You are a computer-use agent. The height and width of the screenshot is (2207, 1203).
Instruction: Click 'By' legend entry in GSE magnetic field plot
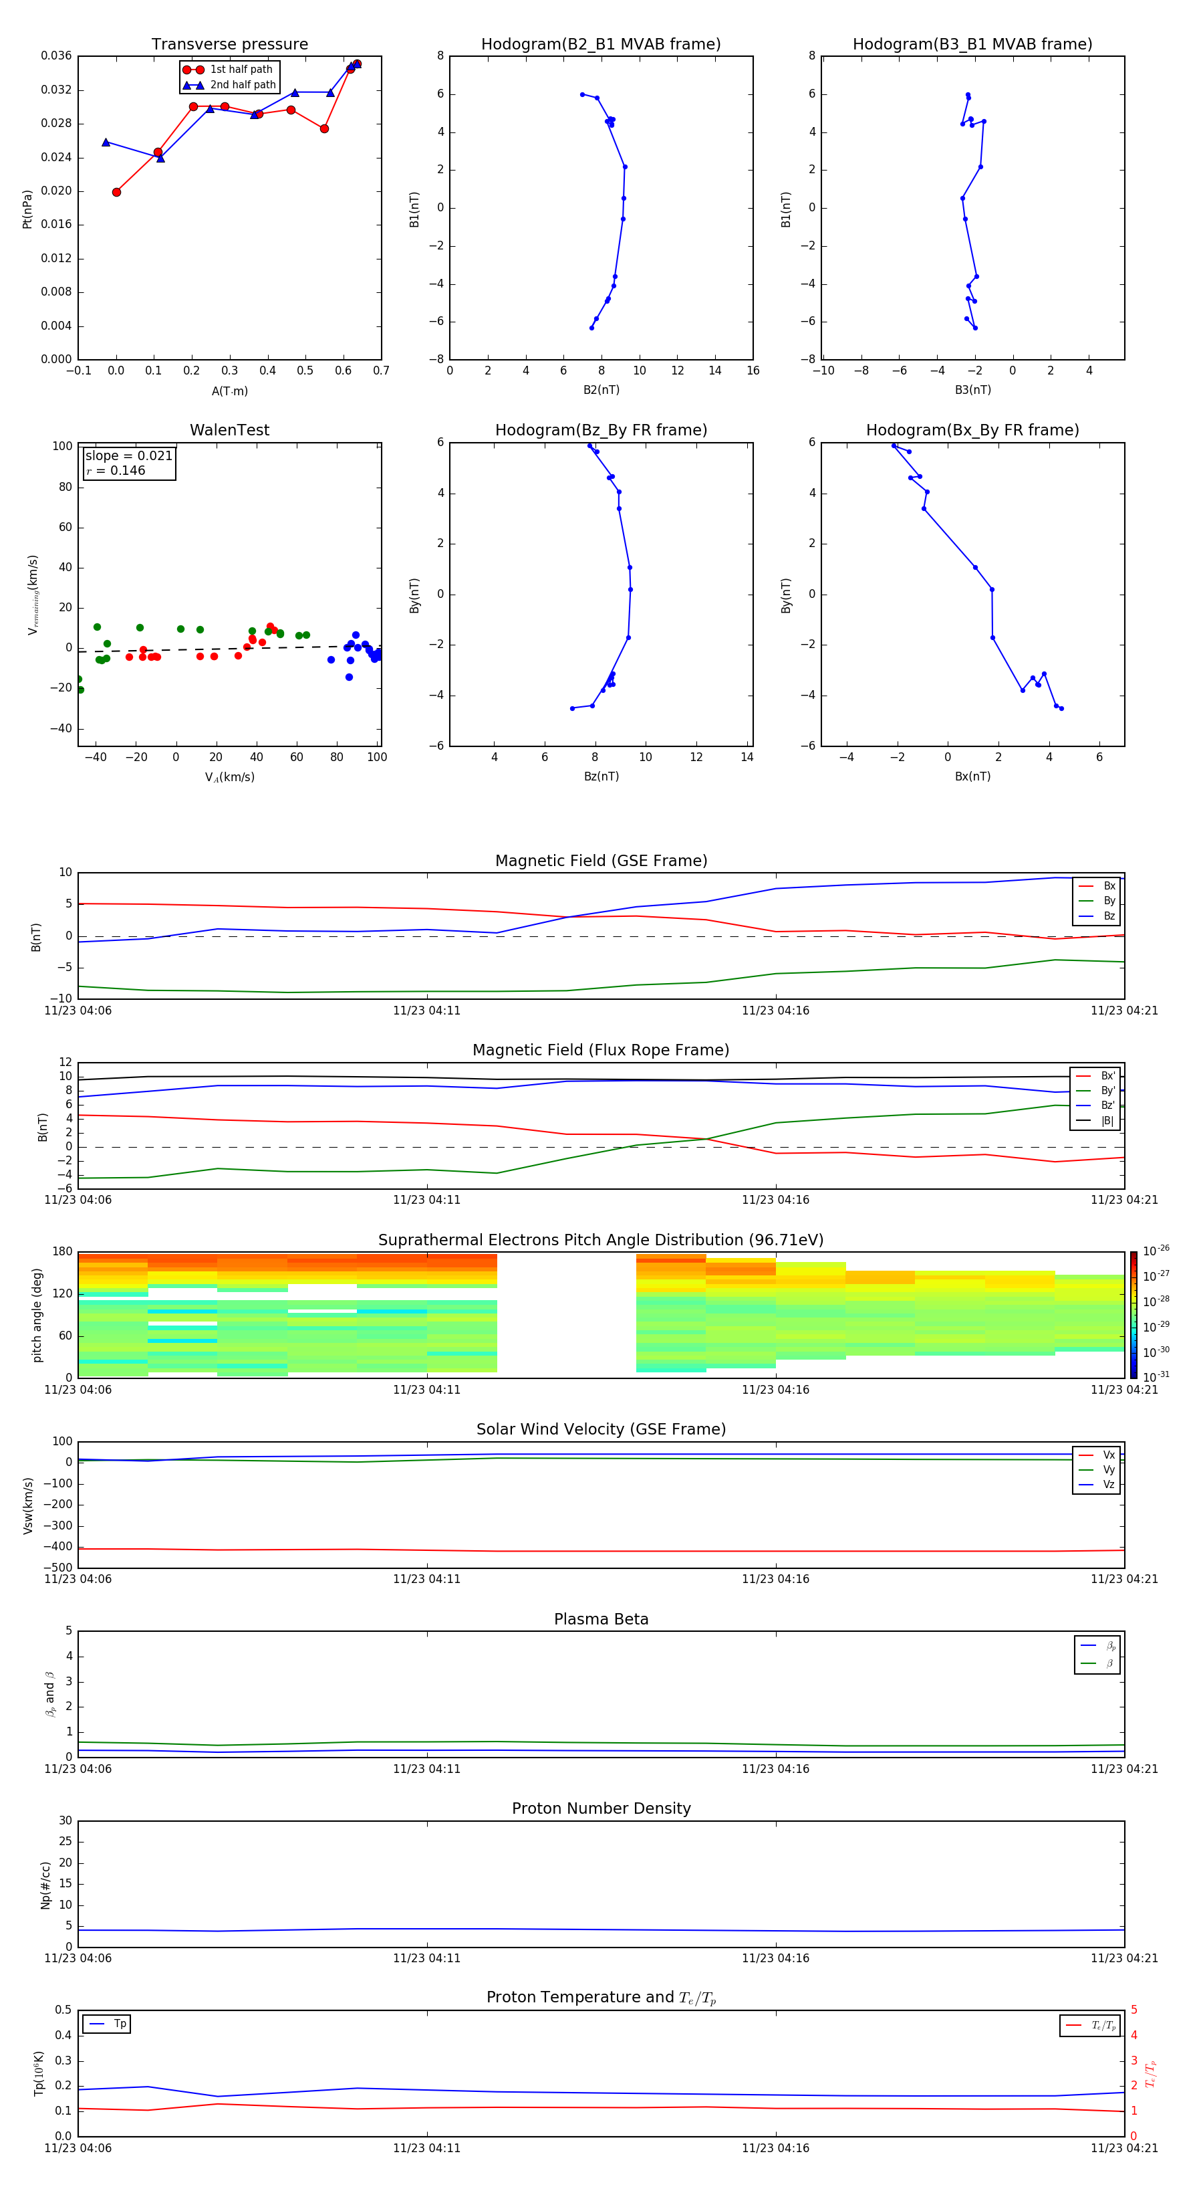pos(1097,900)
